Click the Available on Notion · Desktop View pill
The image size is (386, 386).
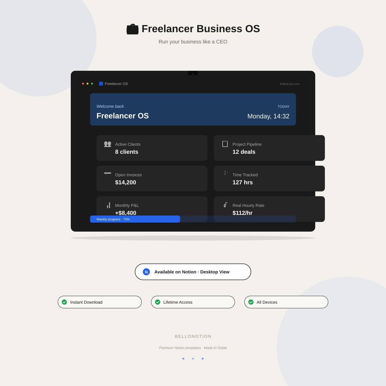[x=193, y=272]
